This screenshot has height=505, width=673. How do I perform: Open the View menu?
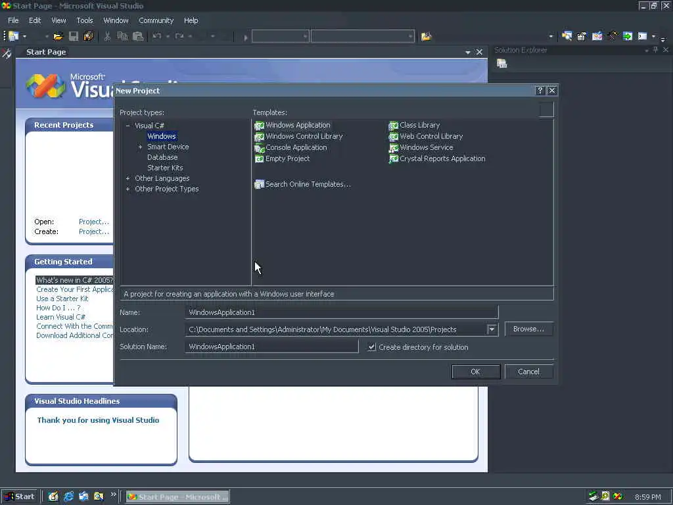[58, 20]
